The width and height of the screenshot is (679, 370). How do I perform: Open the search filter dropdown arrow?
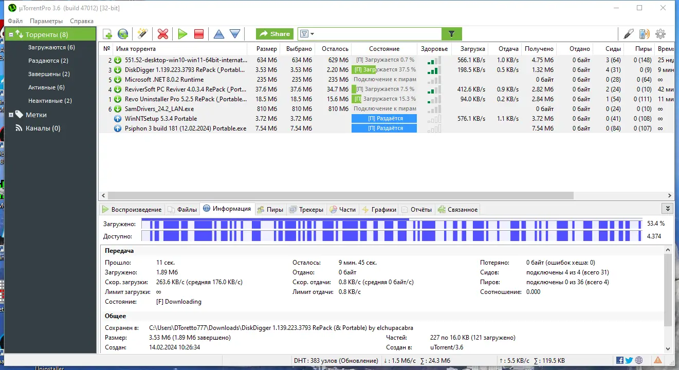pyautogui.click(x=312, y=34)
